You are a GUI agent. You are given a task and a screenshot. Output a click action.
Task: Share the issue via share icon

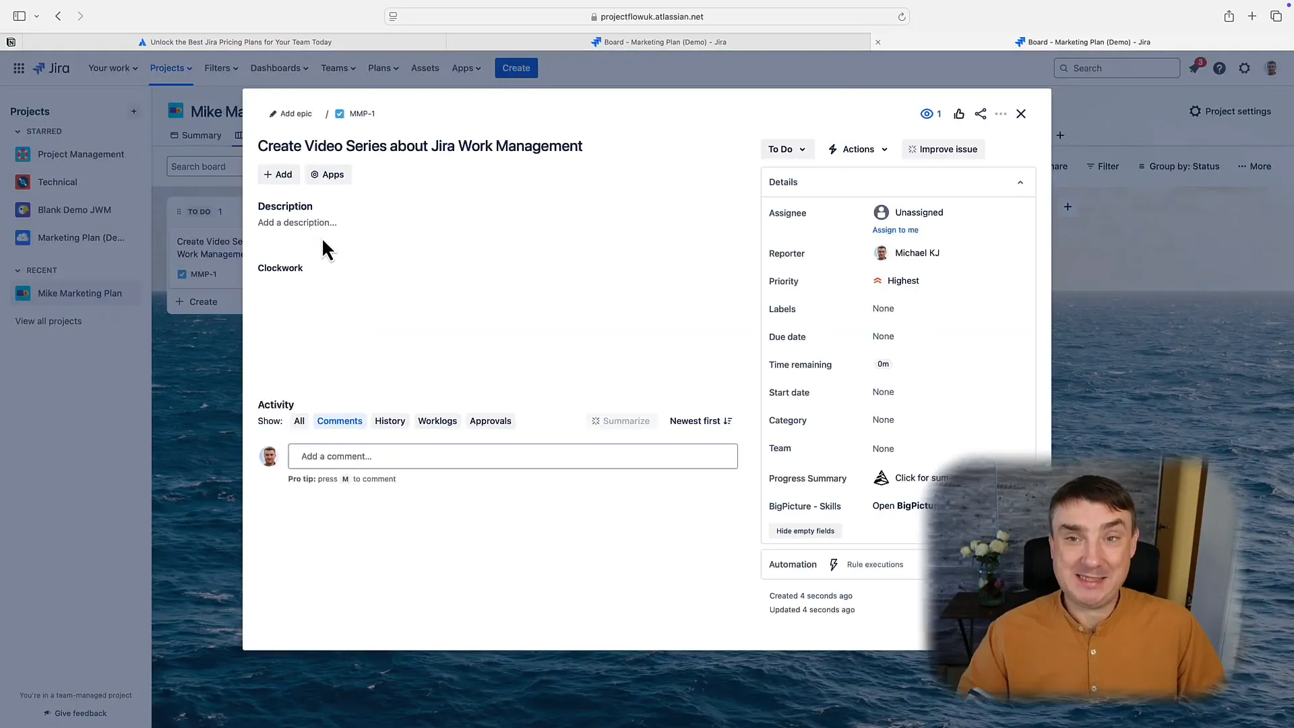coord(981,114)
